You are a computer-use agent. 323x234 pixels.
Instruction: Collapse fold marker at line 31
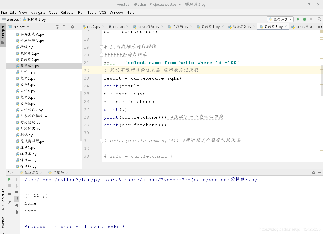pyautogui.click(x=102, y=141)
